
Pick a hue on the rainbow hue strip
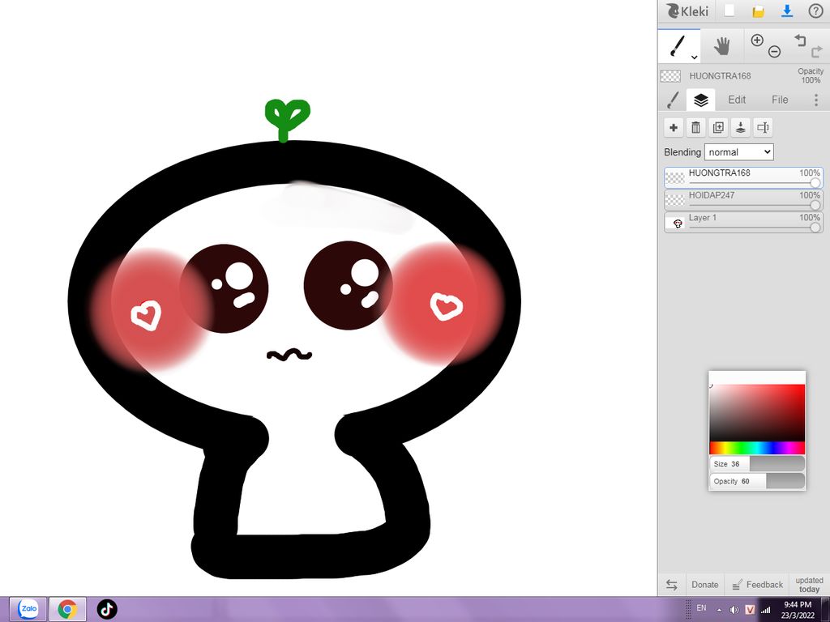click(x=757, y=448)
